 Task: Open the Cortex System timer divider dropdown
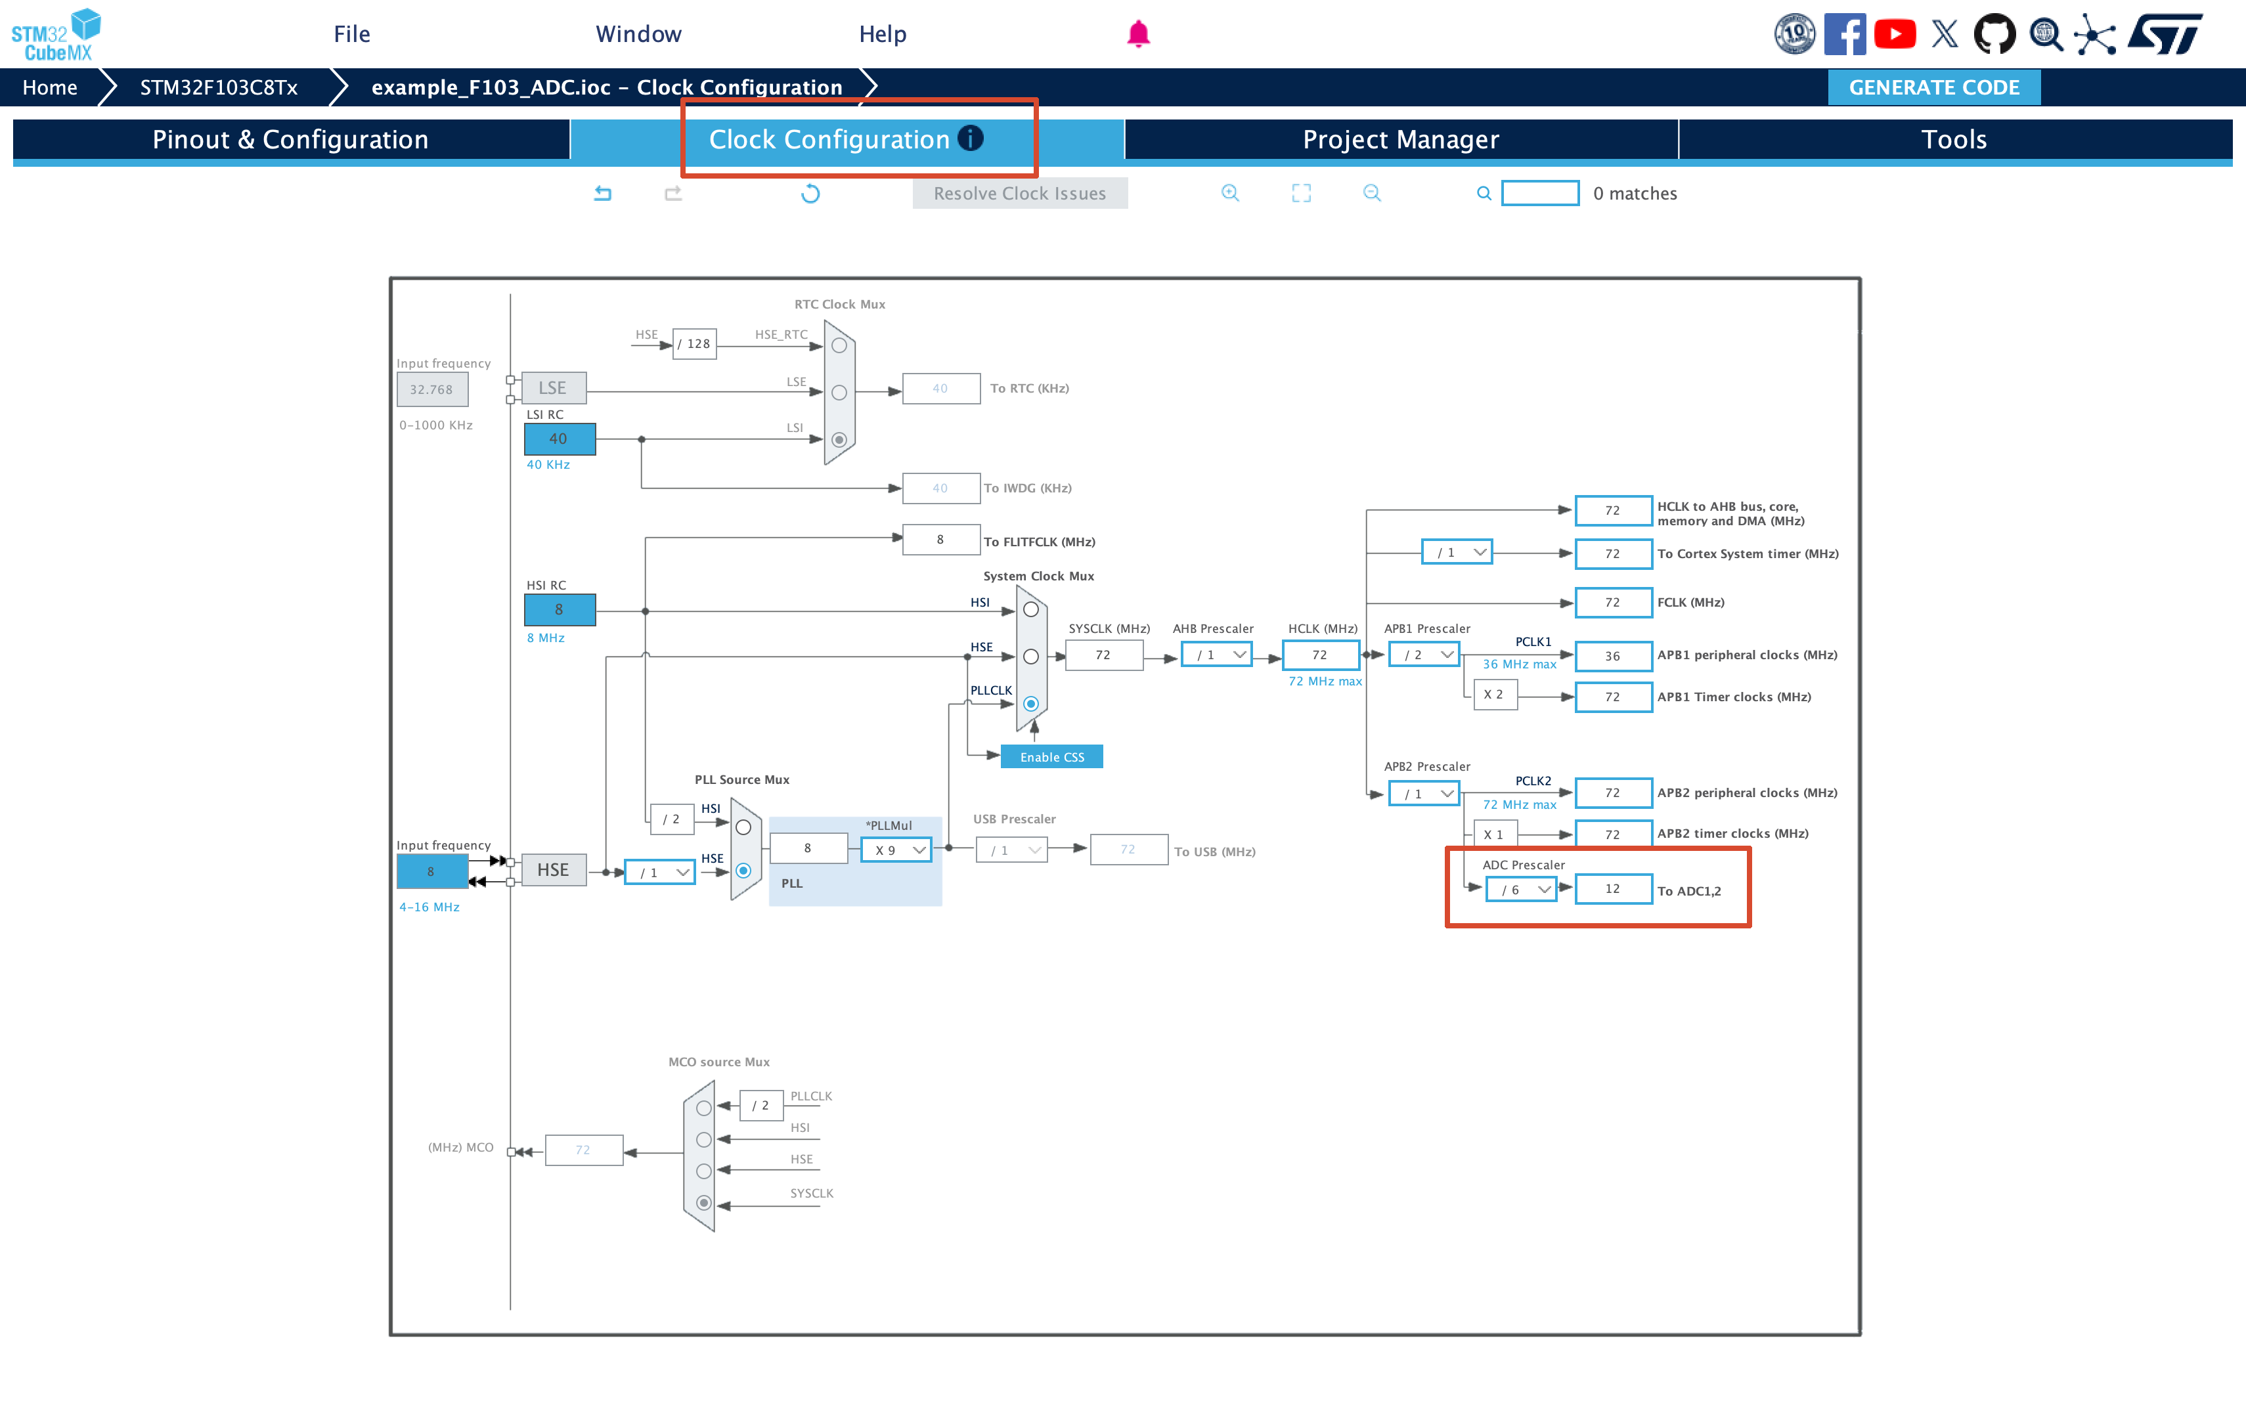click(1457, 553)
